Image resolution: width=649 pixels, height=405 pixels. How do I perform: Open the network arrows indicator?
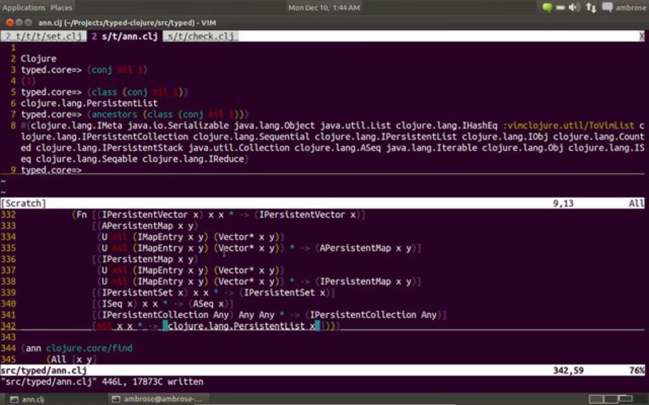pos(591,8)
